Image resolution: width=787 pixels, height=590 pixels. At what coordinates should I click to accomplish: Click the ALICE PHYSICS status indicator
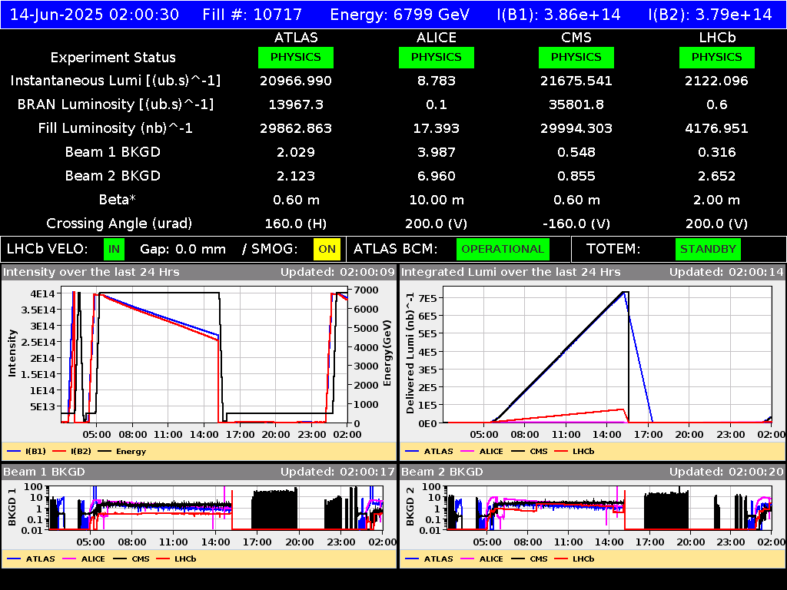point(437,57)
